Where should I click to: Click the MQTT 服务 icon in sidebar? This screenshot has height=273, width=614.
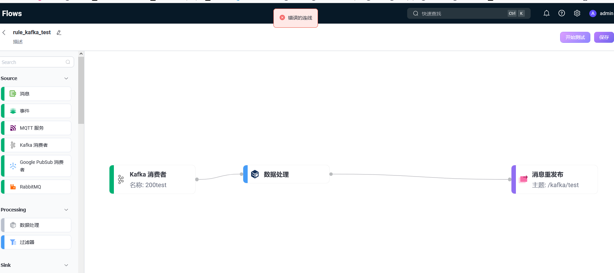pos(13,128)
